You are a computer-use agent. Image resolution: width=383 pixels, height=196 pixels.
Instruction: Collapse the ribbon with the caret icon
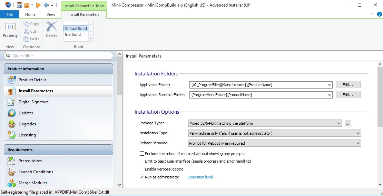(x=372, y=14)
